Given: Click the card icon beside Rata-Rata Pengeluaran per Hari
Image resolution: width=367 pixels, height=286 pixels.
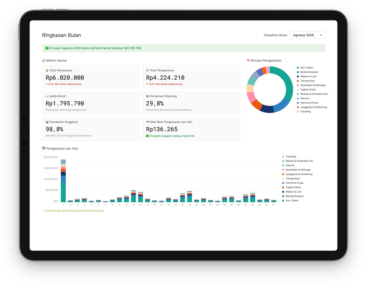Looking at the screenshot, I should [147, 122].
